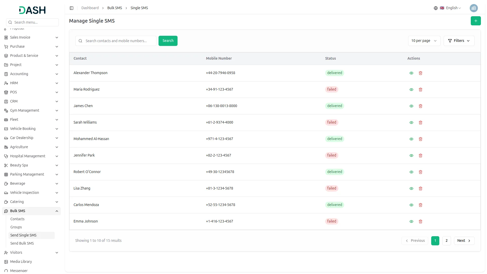487x274 pixels.
Task: Open the Send Bulk SMS menu item
Action: [x=22, y=243]
